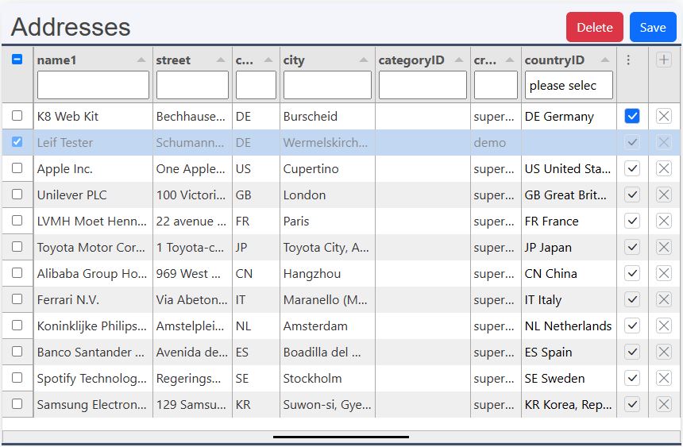Click confirm checkmark on Apple Inc. row

tap(632, 168)
